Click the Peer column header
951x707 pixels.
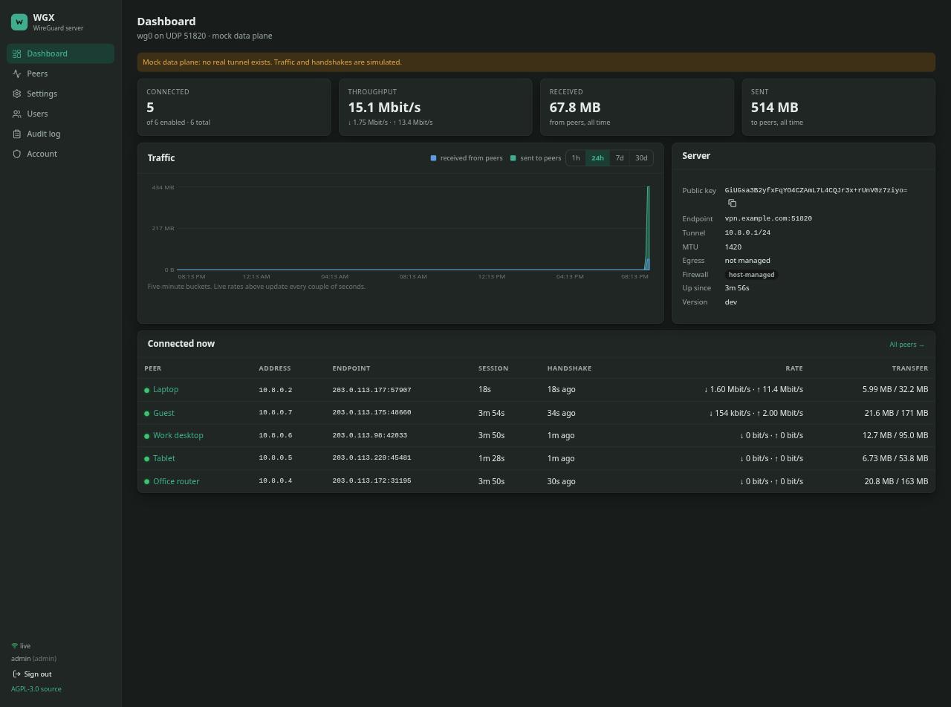[x=152, y=368]
